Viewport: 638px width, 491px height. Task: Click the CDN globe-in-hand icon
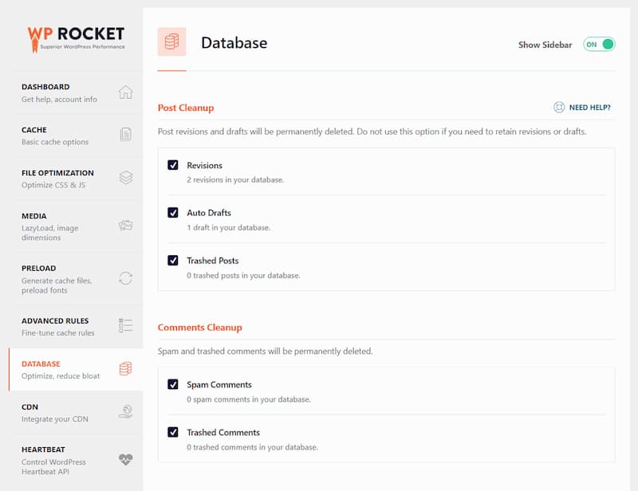(x=126, y=411)
